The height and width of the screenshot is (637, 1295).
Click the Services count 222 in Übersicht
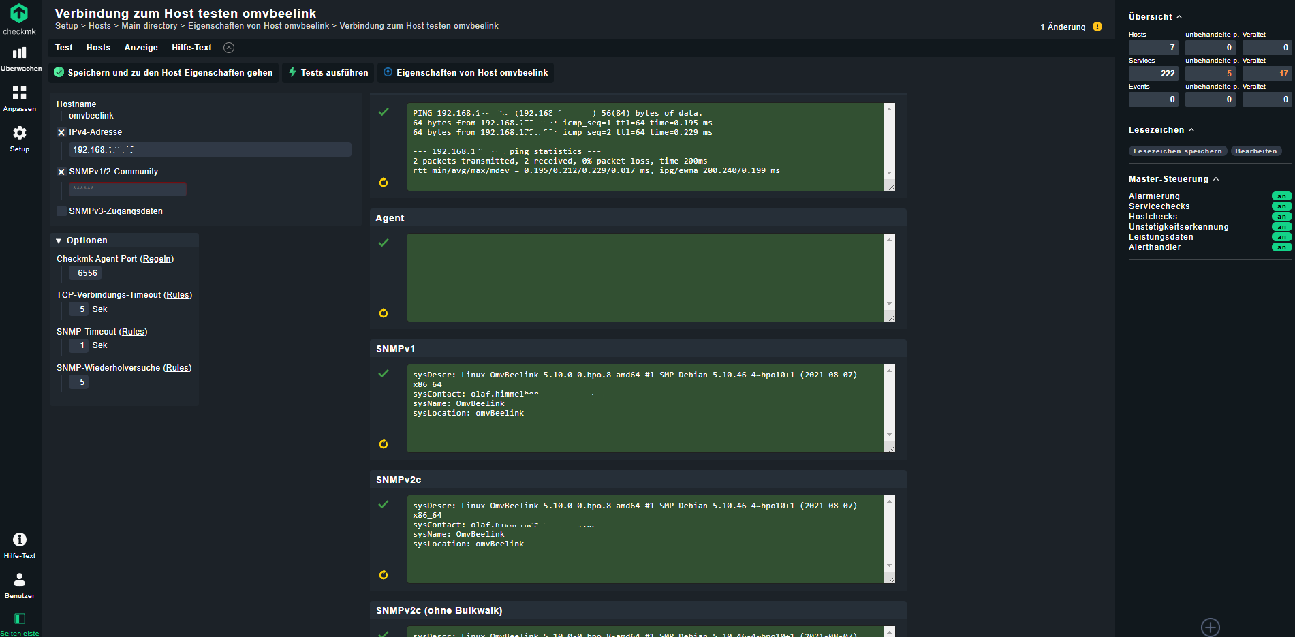1153,74
